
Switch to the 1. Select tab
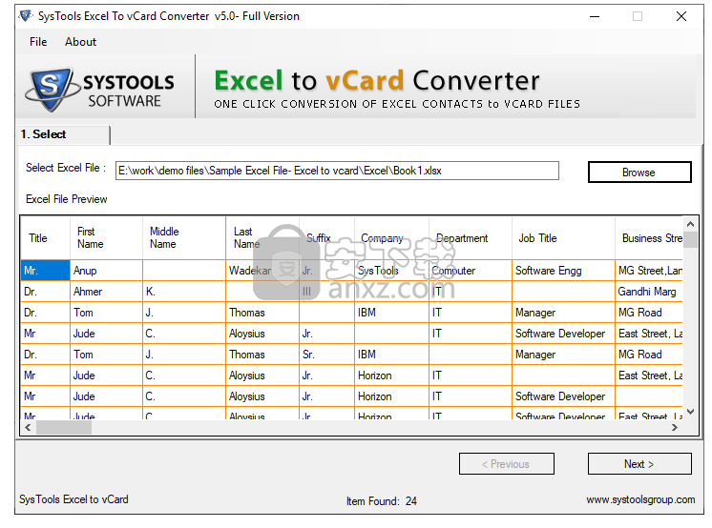(x=64, y=134)
